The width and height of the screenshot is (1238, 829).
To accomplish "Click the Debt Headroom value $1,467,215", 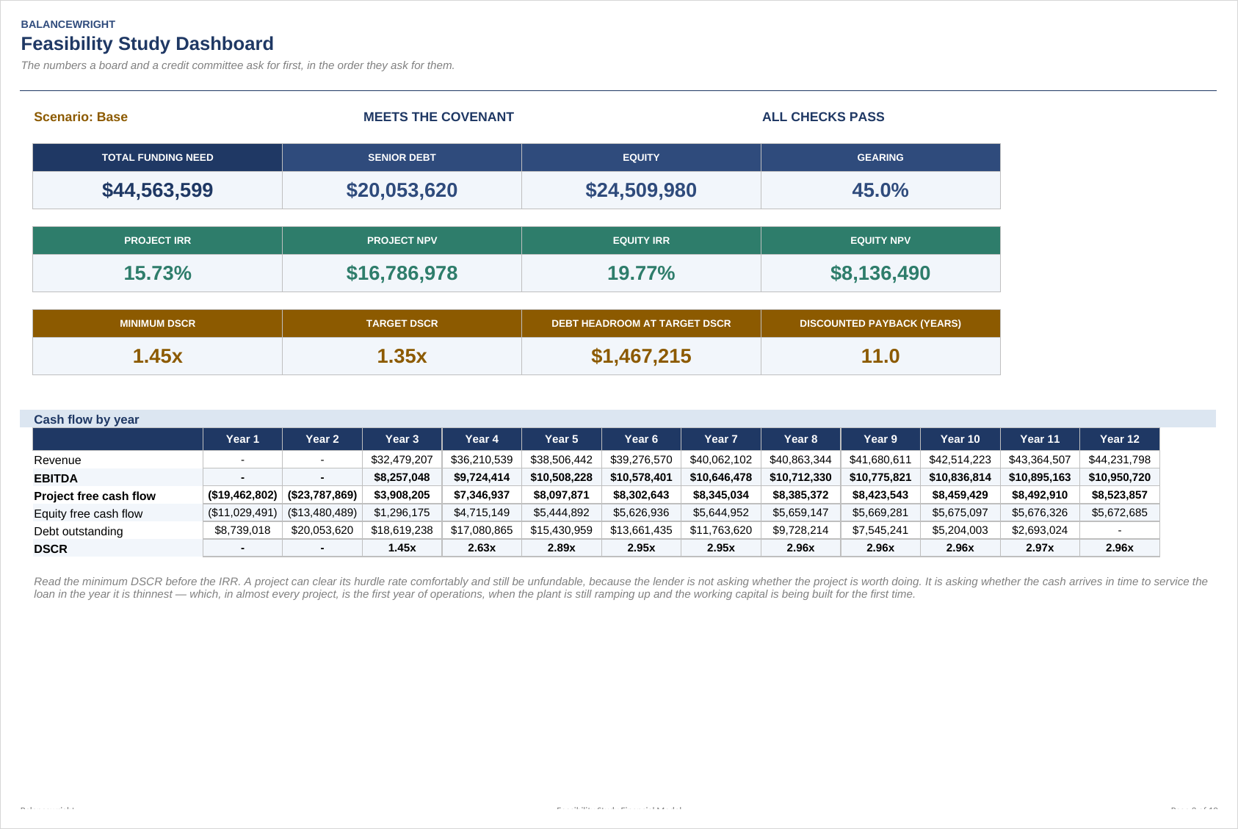I will [x=641, y=356].
